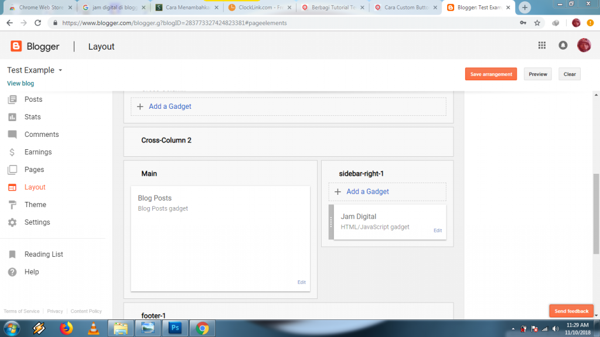Open the account avatar in Blogger header
This screenshot has height=337, width=600.
[584, 45]
